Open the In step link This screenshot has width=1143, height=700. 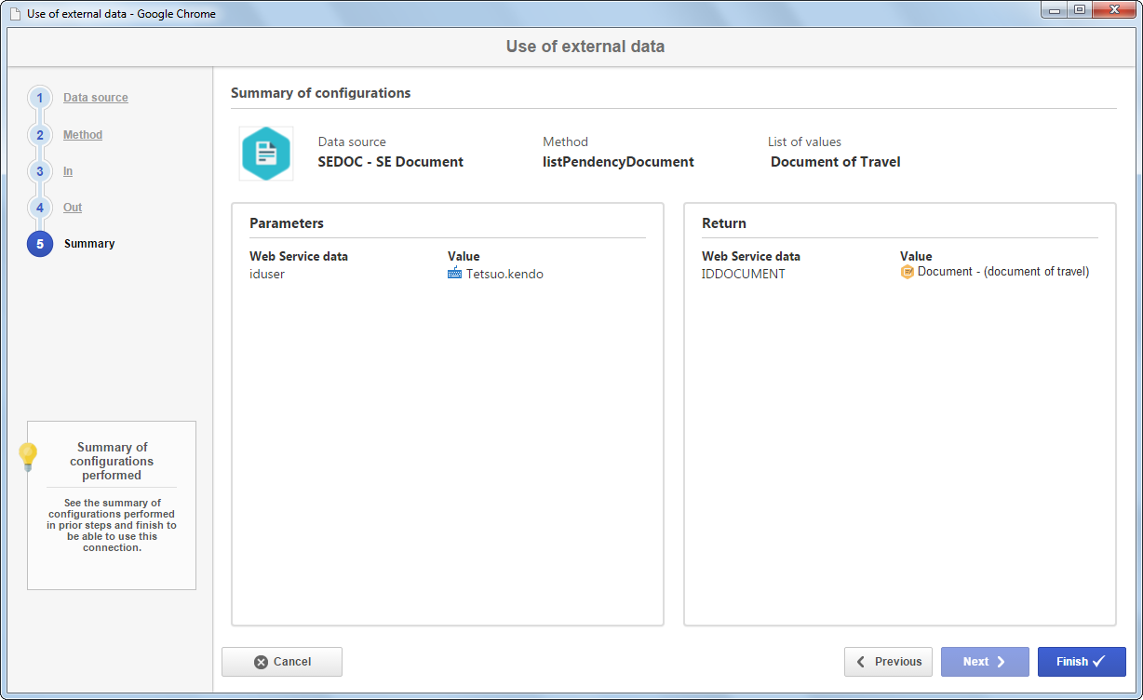[68, 171]
